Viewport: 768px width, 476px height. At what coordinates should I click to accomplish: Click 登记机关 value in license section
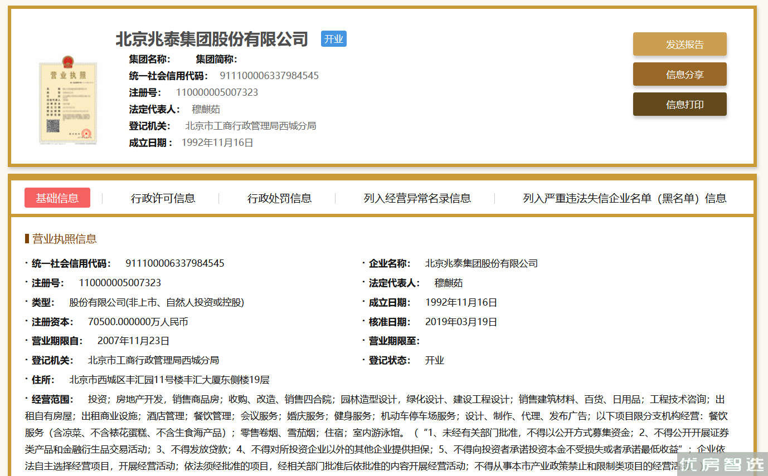tap(154, 360)
